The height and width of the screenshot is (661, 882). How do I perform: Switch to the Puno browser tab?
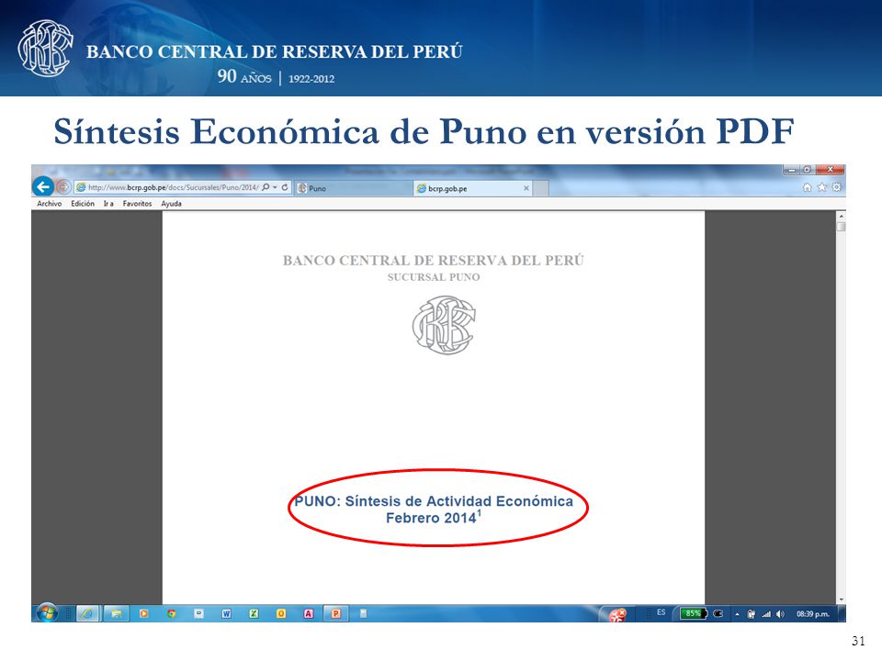point(354,188)
